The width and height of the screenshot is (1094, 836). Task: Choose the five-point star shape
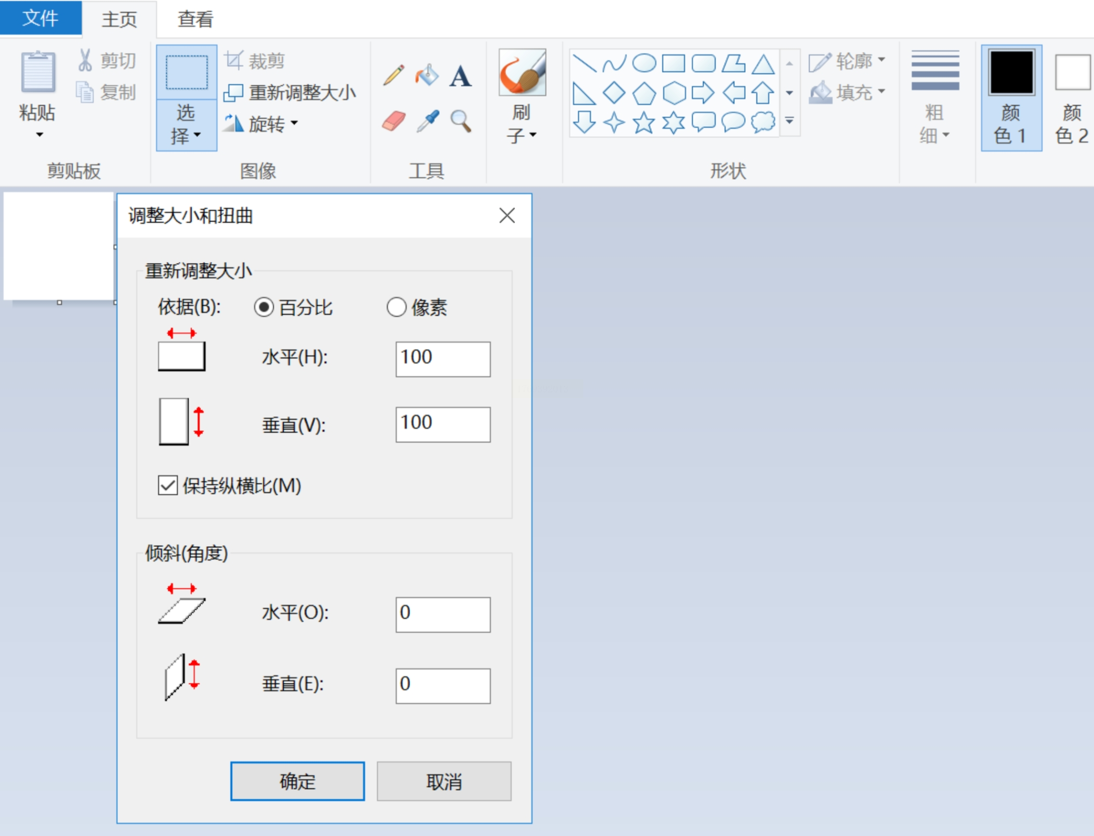pyautogui.click(x=644, y=123)
